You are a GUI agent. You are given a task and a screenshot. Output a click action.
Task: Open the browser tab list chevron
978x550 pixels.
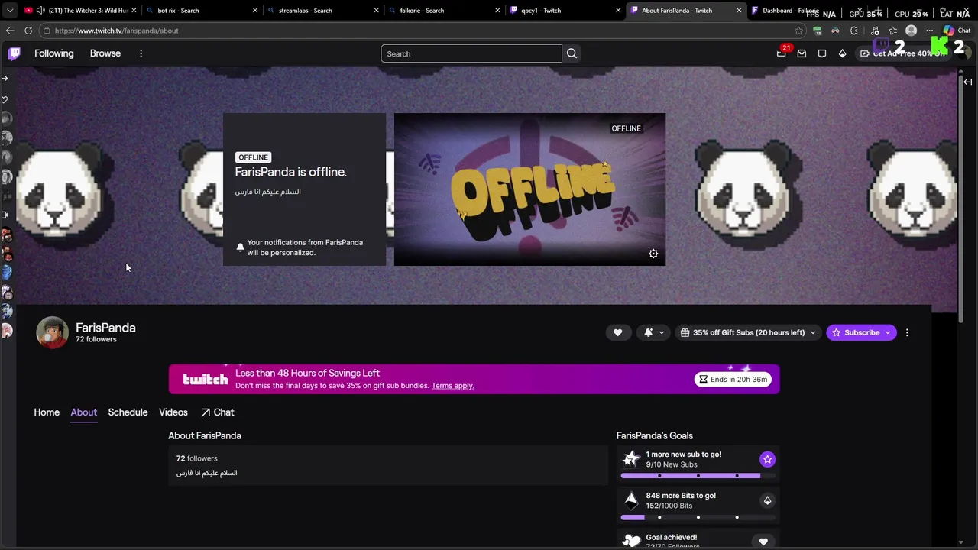10,11
